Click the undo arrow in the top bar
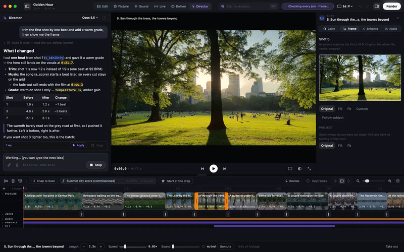 (360, 6)
